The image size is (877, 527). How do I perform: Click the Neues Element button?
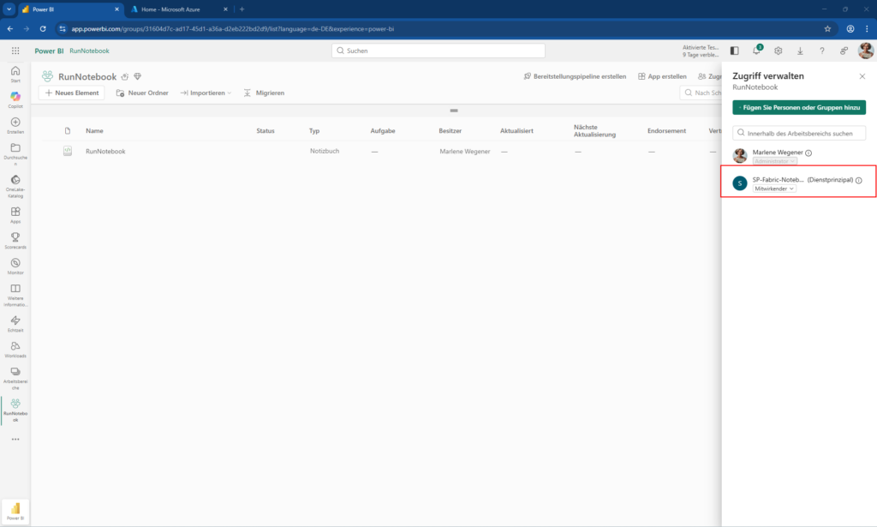(x=71, y=93)
